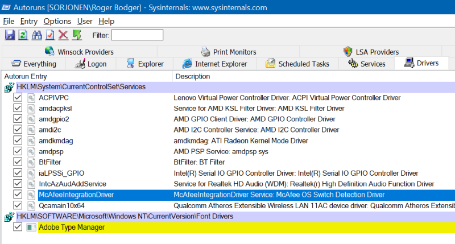
Task: Click the file icon next to amdkmdag
Action: (32, 141)
